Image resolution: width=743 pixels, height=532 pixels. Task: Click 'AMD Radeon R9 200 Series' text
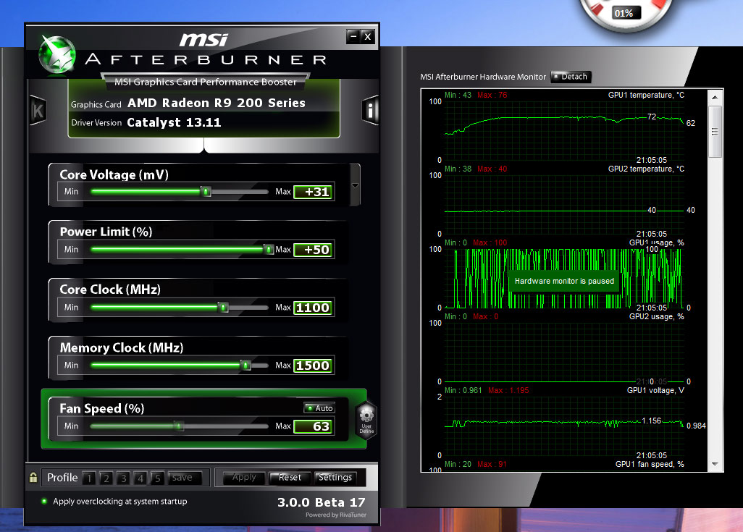(x=216, y=103)
